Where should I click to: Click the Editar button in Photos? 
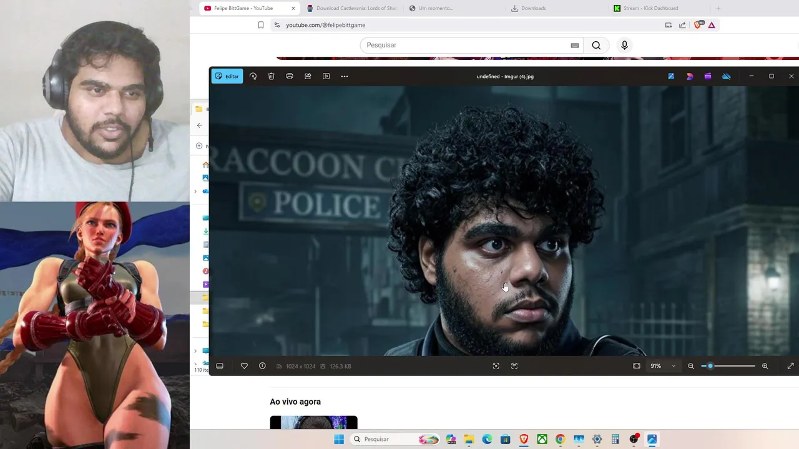point(227,76)
